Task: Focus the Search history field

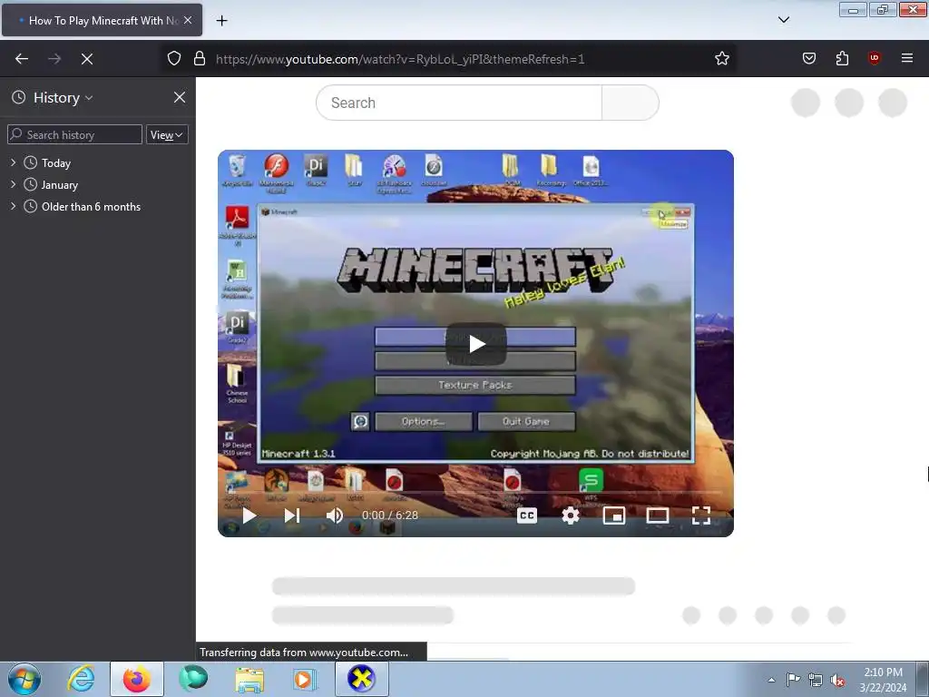Action: (x=74, y=134)
